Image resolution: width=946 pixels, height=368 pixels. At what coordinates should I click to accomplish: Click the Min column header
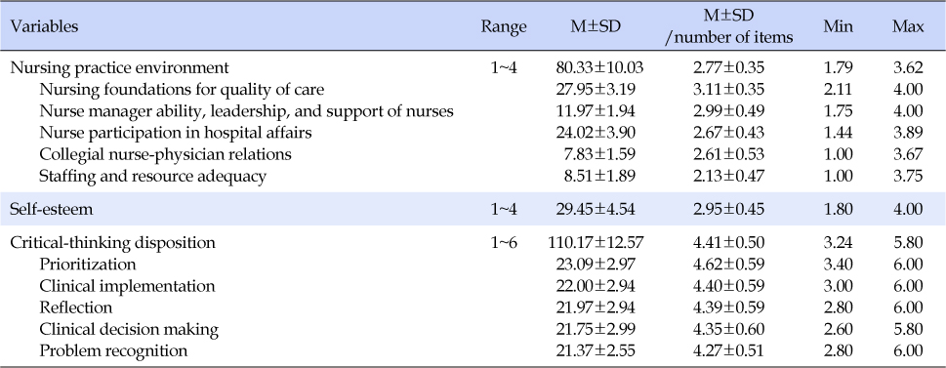(838, 27)
